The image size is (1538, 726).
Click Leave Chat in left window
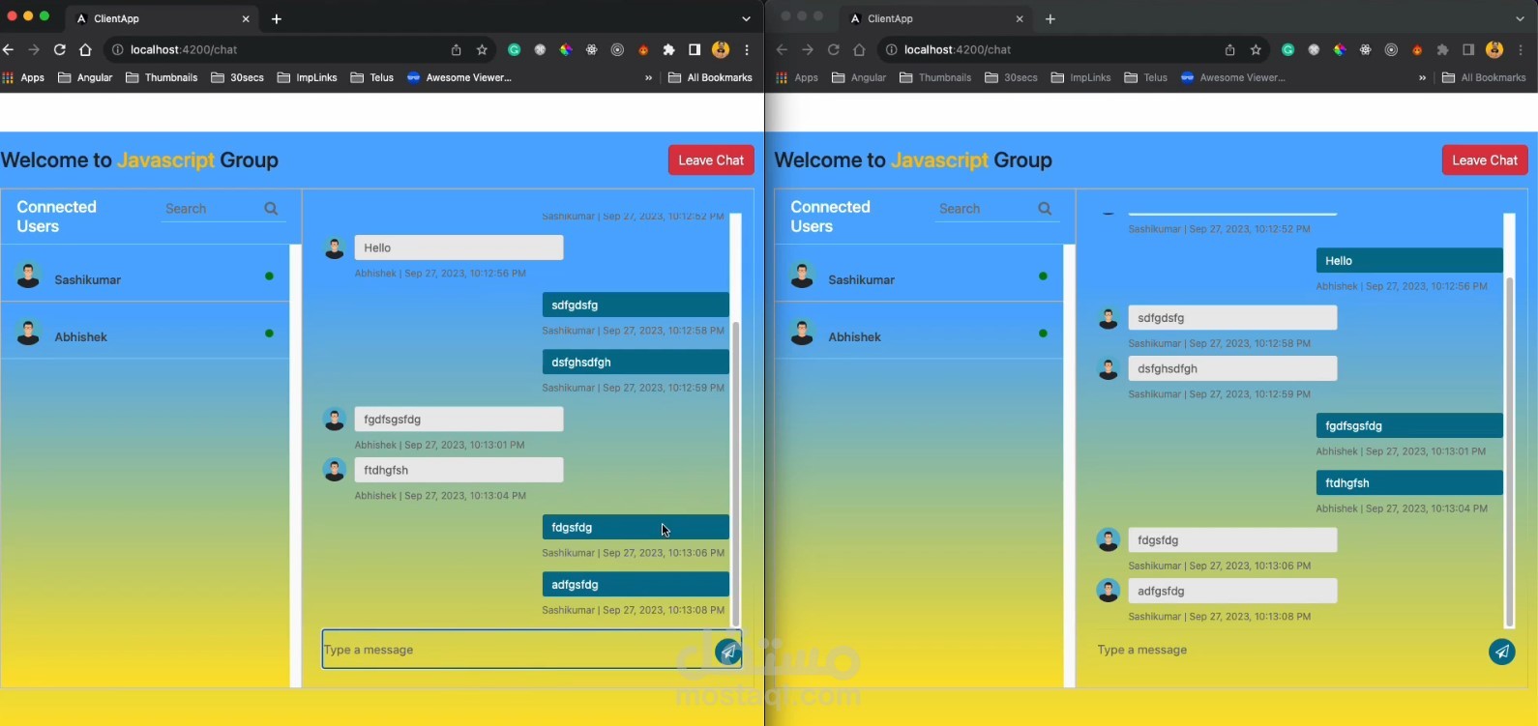(711, 160)
